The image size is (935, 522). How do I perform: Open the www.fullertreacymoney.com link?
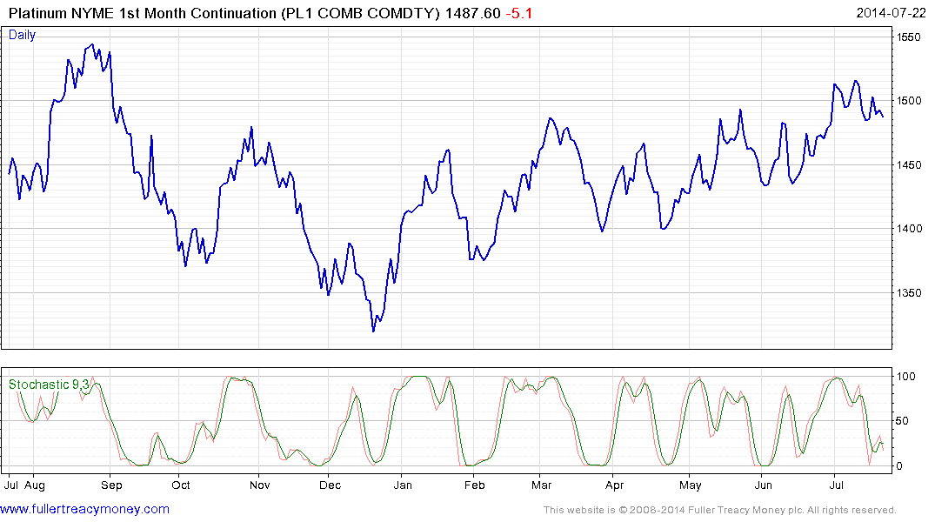pyautogui.click(x=84, y=510)
